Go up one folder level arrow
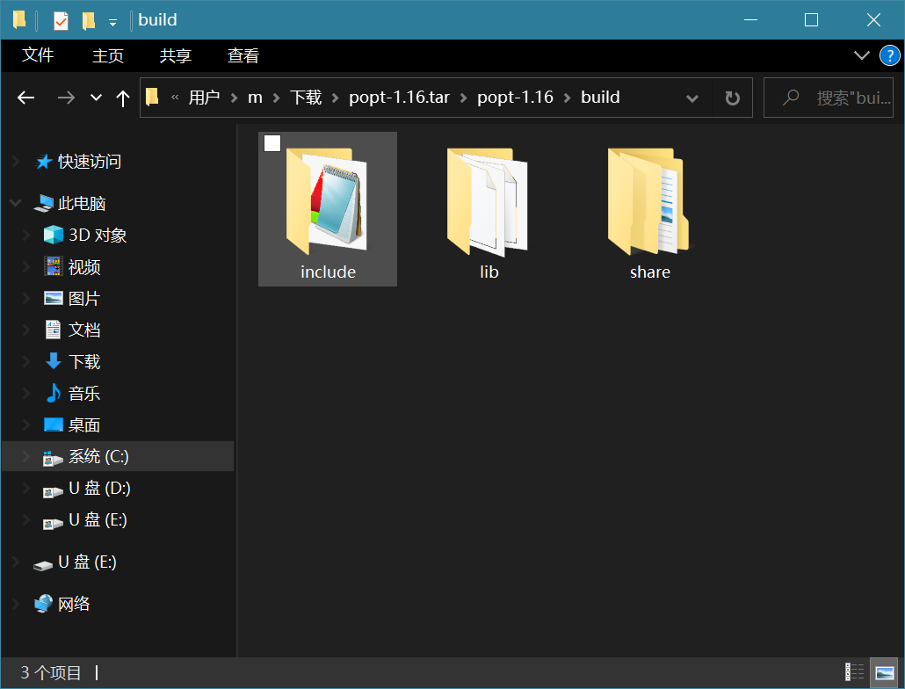 (x=123, y=98)
